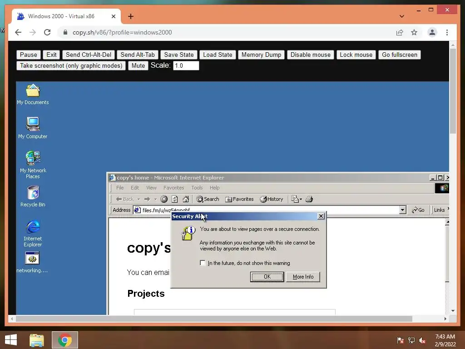The image size is (465, 349).
Task: Click Chrome horizontal scrollbar thumb
Action: coord(214,319)
